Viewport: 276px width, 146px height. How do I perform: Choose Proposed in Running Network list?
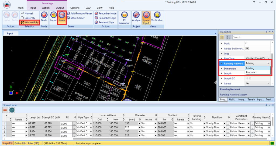coord(258,72)
